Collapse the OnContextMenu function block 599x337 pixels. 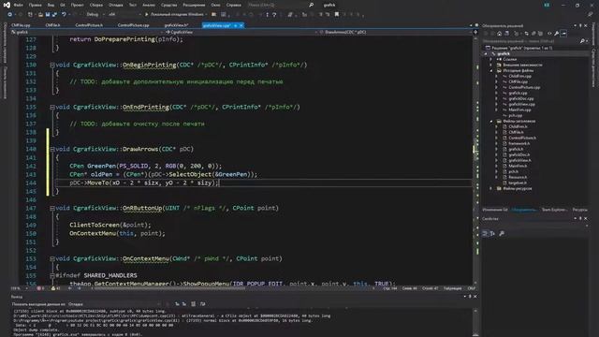[x=52, y=258]
